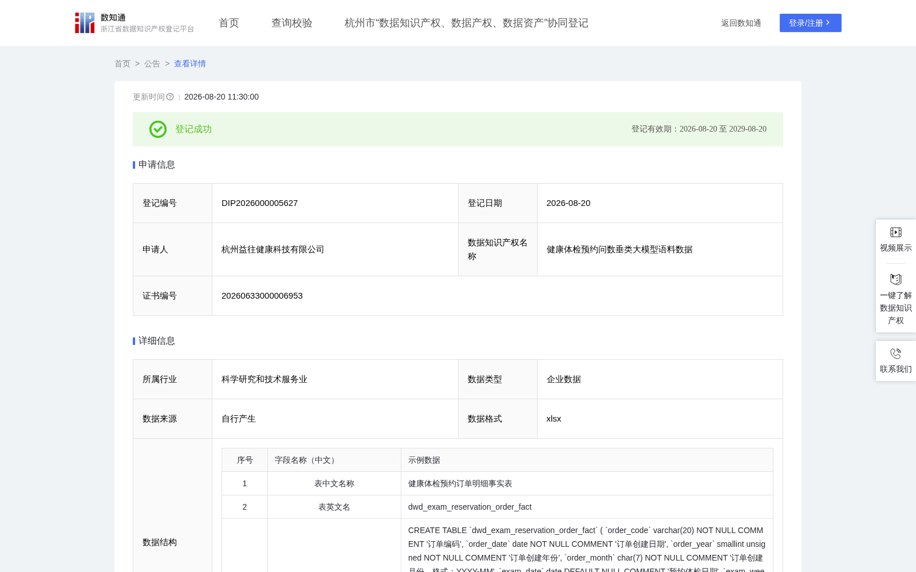Open the 一键了解数据知识产权 book icon
916x572 pixels.
point(896,279)
